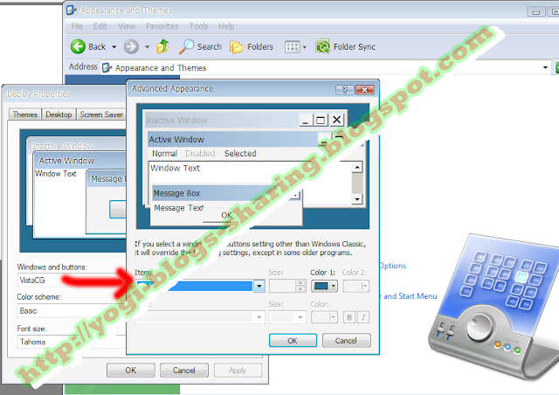Expand the Address bar dropdown

[x=545, y=67]
